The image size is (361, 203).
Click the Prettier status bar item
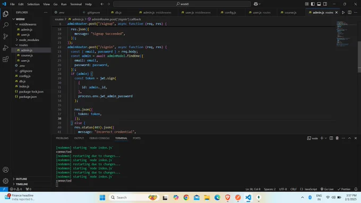tap(344, 189)
